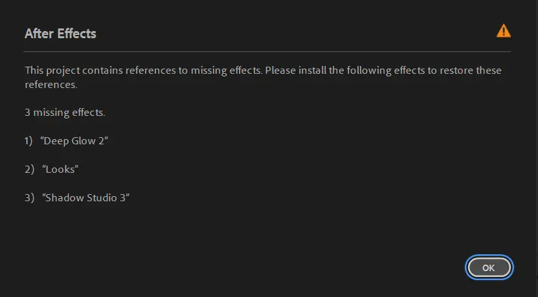
Task: Click the sentence "This project contains references to missing effects"
Action: (x=143, y=70)
